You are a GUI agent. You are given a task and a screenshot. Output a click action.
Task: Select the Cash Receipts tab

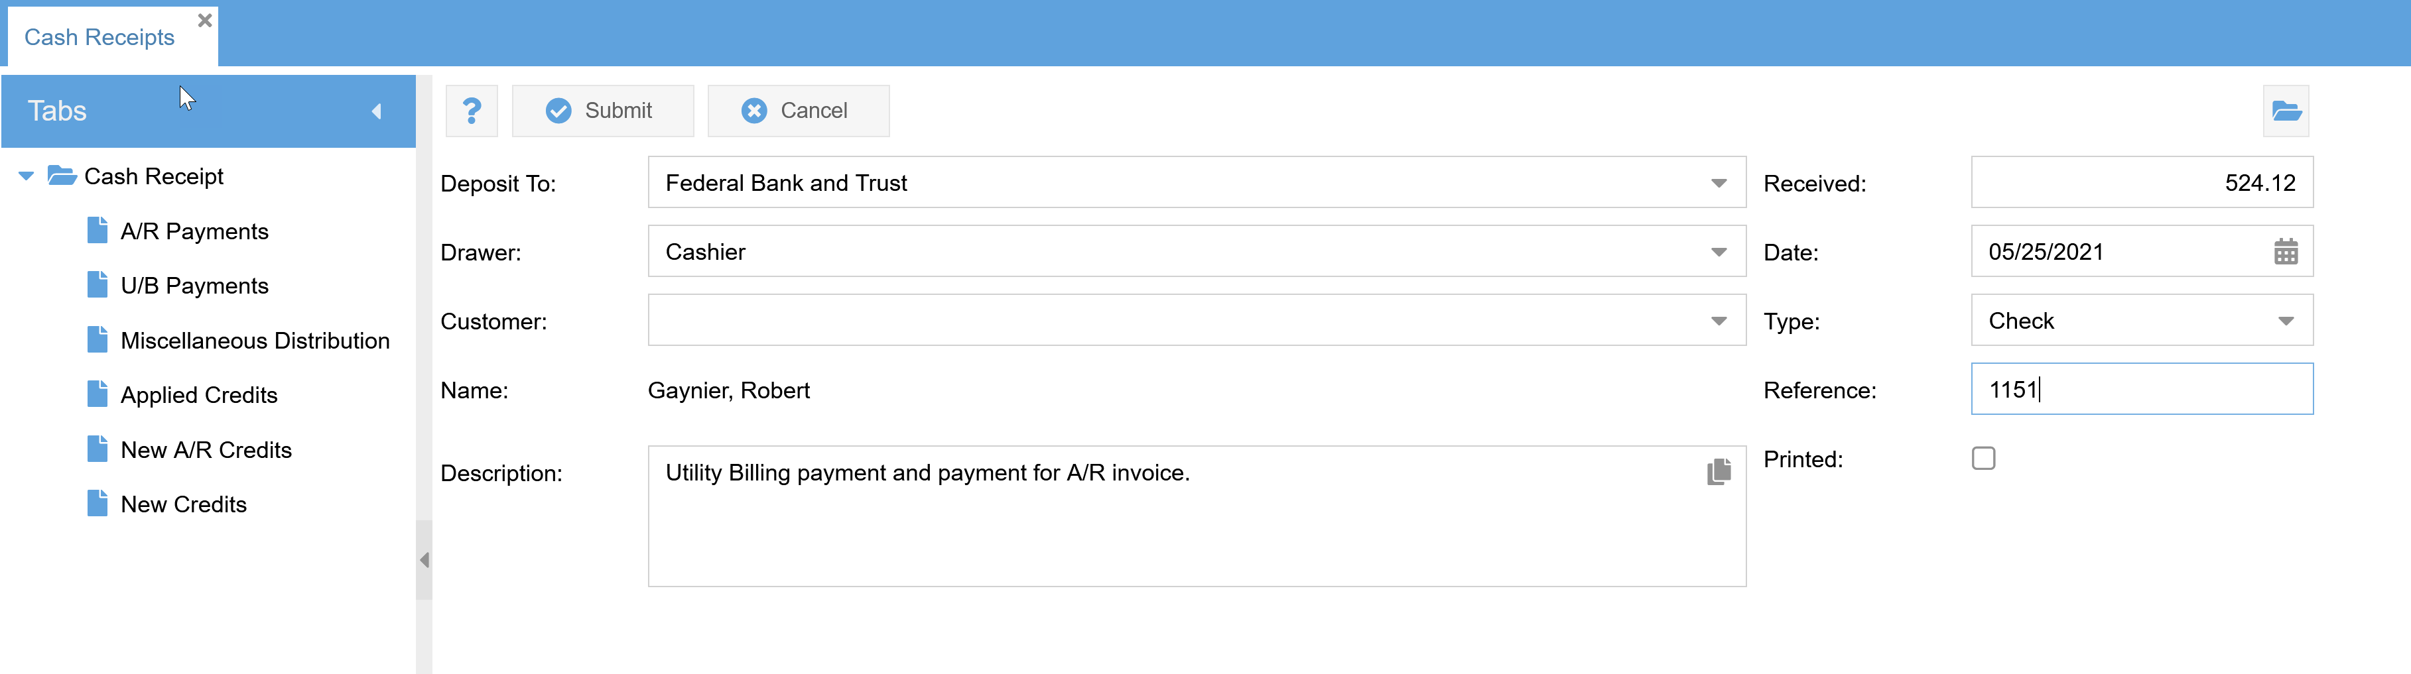pos(99,37)
